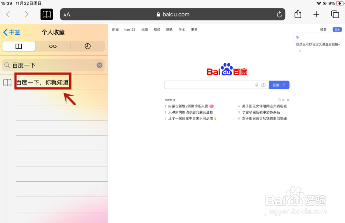Open hot item 内蒙古新增2例确诊系夫妻
Screen dimensions: 345x223
pos(188,106)
